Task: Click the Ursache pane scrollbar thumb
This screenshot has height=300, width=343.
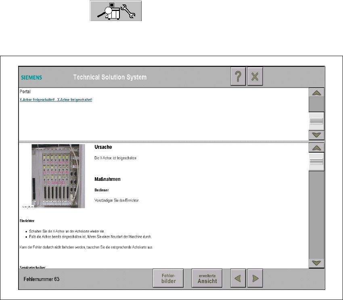Action: 316,162
